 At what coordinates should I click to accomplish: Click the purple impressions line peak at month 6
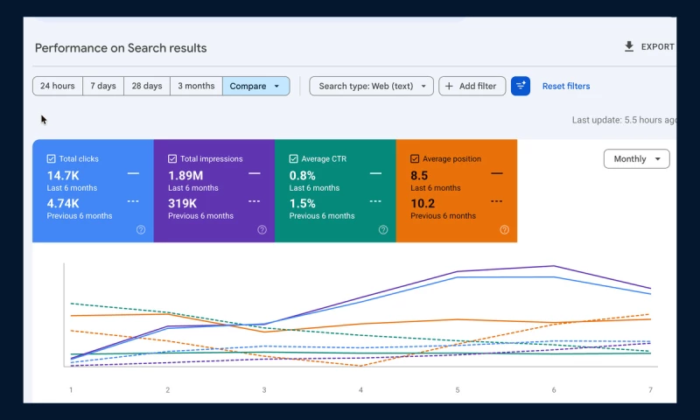point(554,266)
